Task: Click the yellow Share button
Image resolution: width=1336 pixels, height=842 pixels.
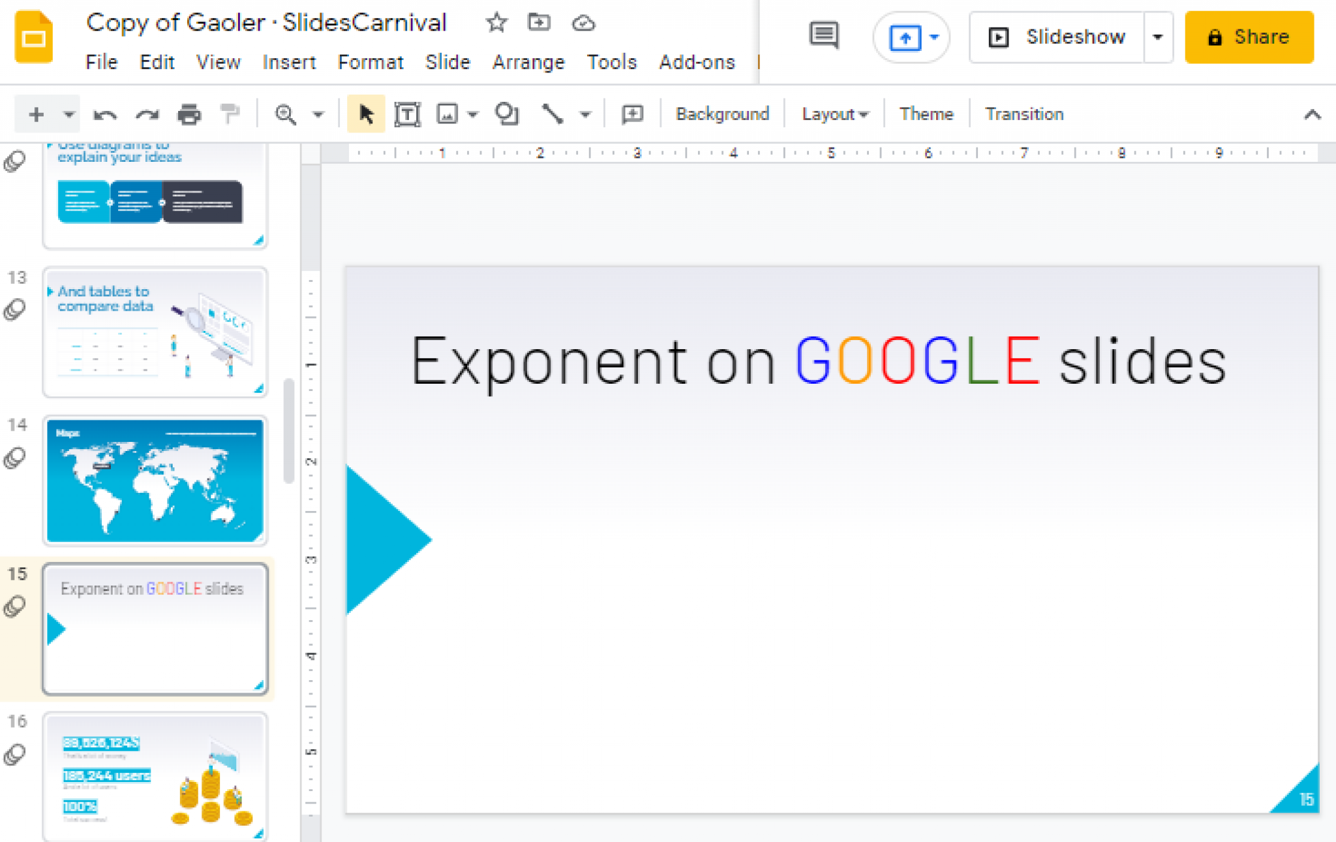Action: pos(1249,37)
